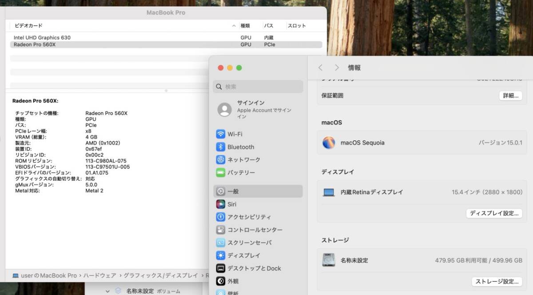This screenshot has height=295, width=533.
Task: Click the 詳細... warranty button
Action: [510, 96]
